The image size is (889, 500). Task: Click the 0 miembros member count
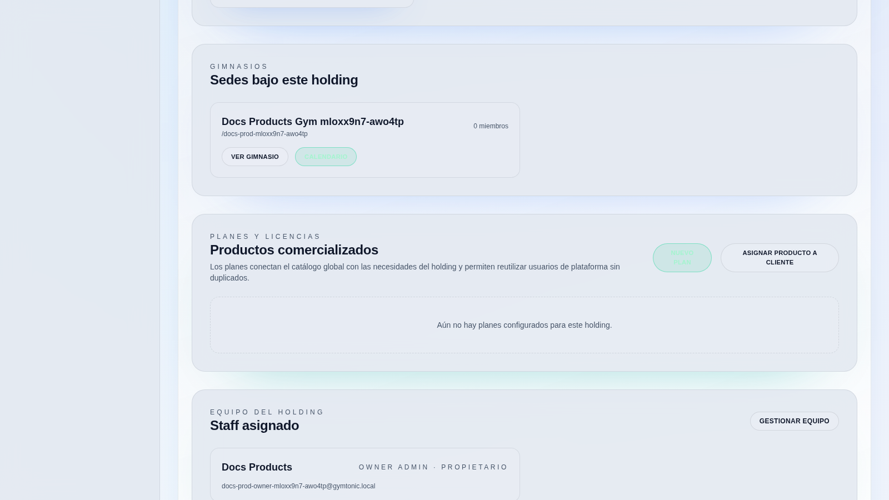click(491, 126)
